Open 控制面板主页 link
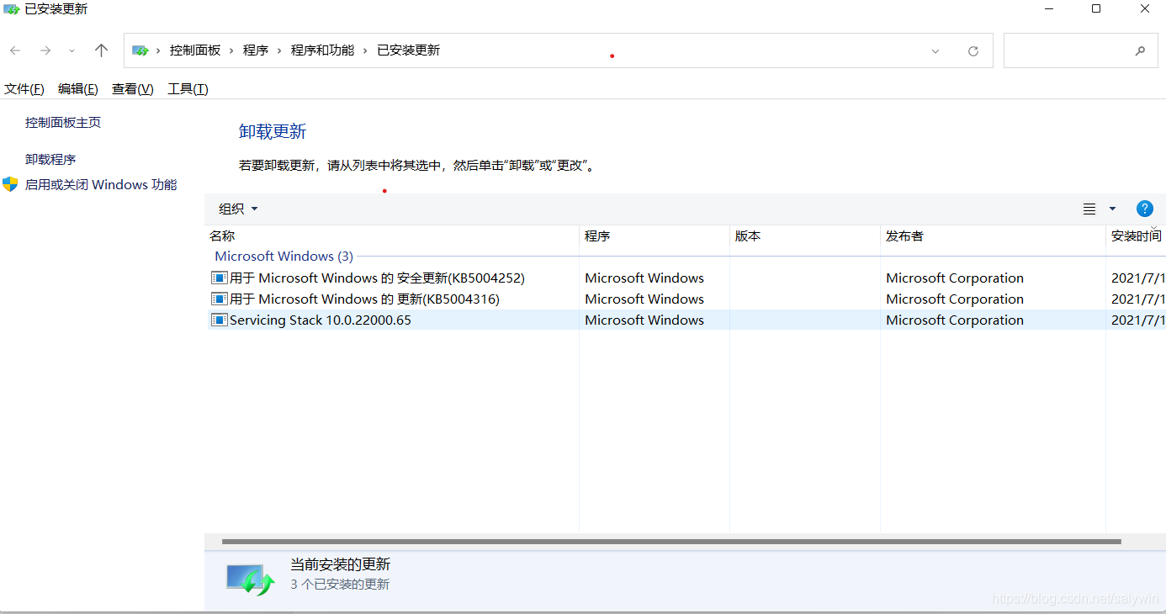 point(63,122)
